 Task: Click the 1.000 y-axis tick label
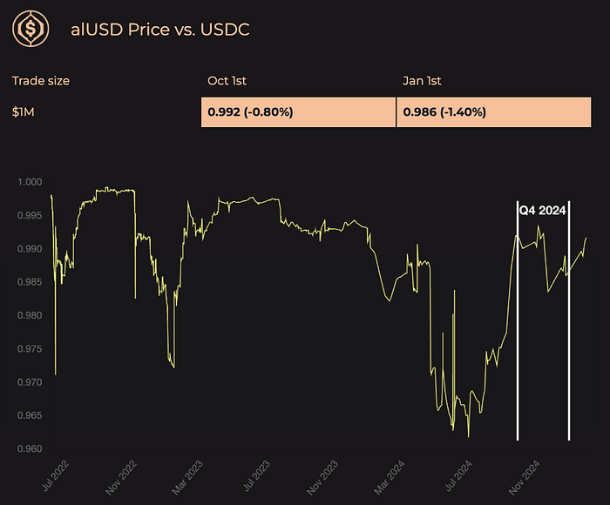pos(30,182)
